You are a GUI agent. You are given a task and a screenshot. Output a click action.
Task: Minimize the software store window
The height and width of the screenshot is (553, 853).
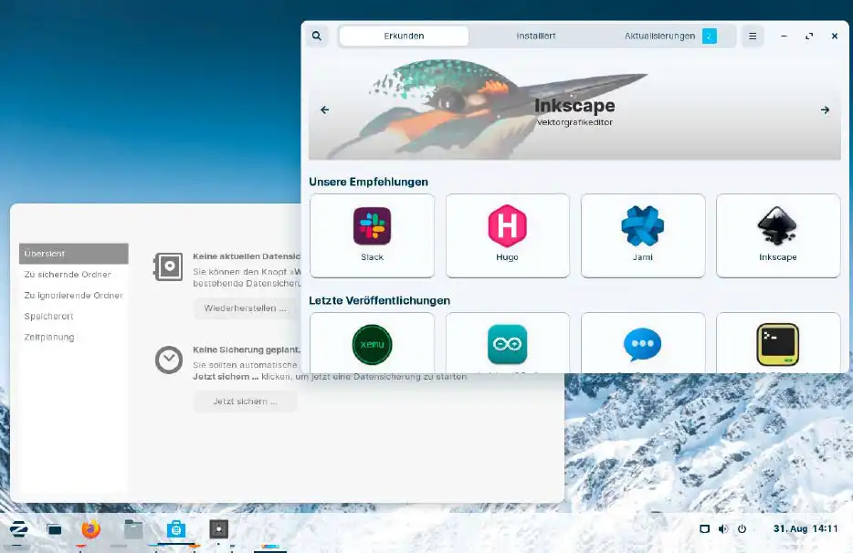[784, 36]
